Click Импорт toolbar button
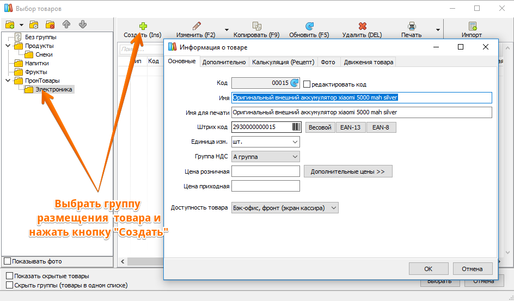This screenshot has height=301, width=514. (472, 30)
